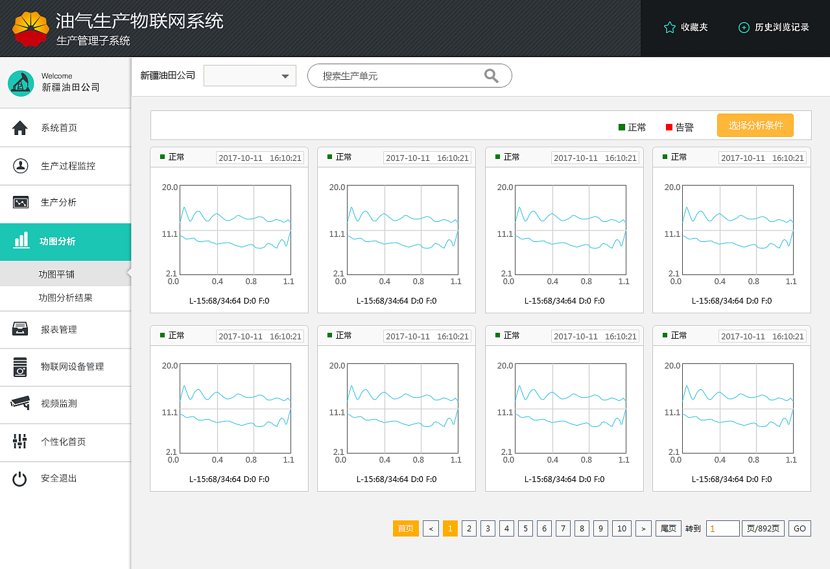830x569 pixels.
Task: Jump to the 尾页 last page
Action: click(x=668, y=528)
